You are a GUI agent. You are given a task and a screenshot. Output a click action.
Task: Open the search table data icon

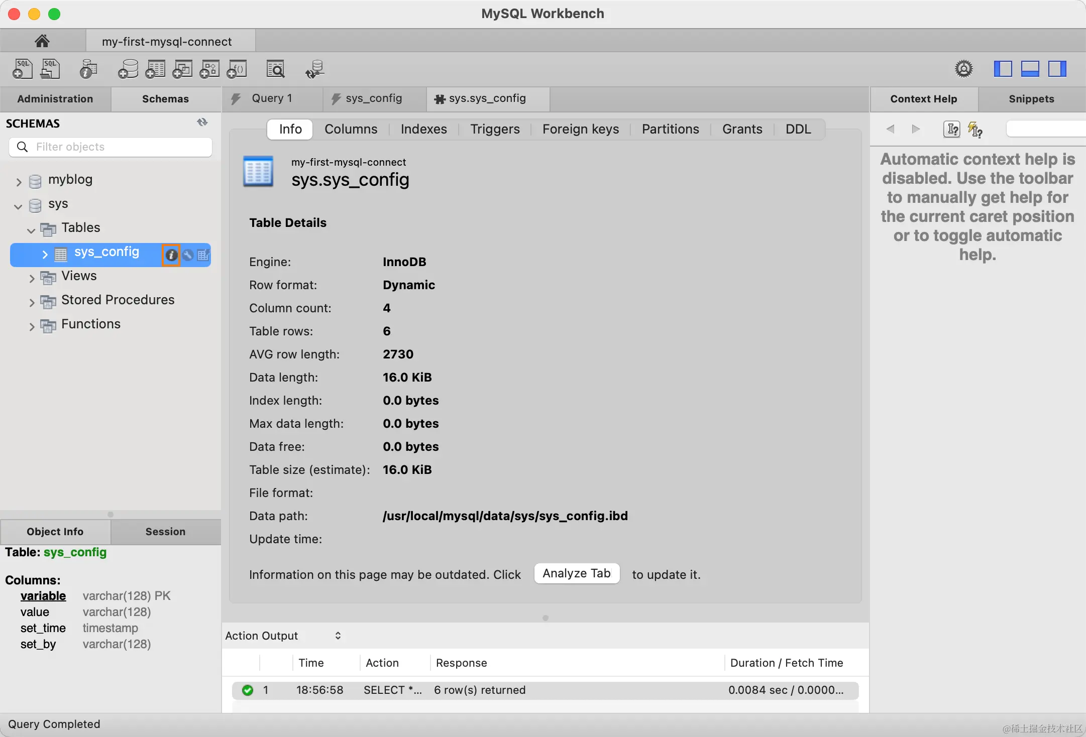coord(276,69)
